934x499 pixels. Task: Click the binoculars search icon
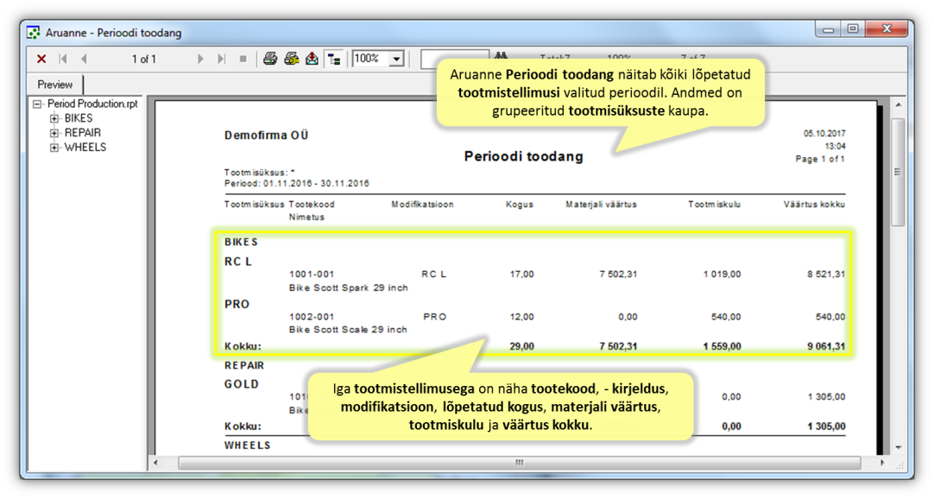click(x=501, y=56)
